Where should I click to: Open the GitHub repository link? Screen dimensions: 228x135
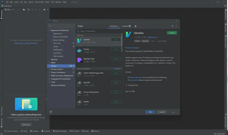136,77
